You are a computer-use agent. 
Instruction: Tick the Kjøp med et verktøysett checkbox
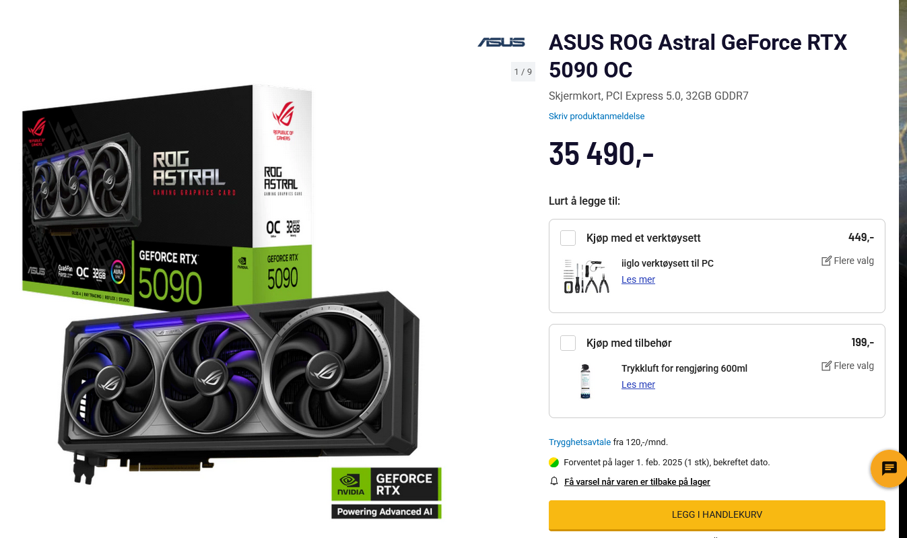tap(568, 238)
